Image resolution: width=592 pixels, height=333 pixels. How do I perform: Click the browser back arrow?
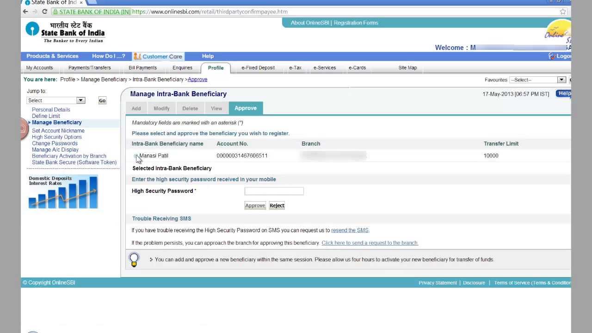coord(25,12)
